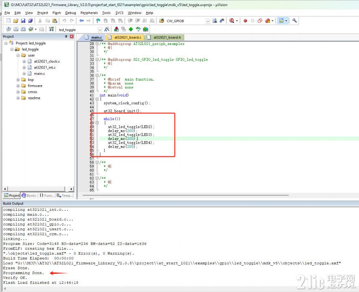
Task: Pin the Project panel with pushpin
Action: 66,36
